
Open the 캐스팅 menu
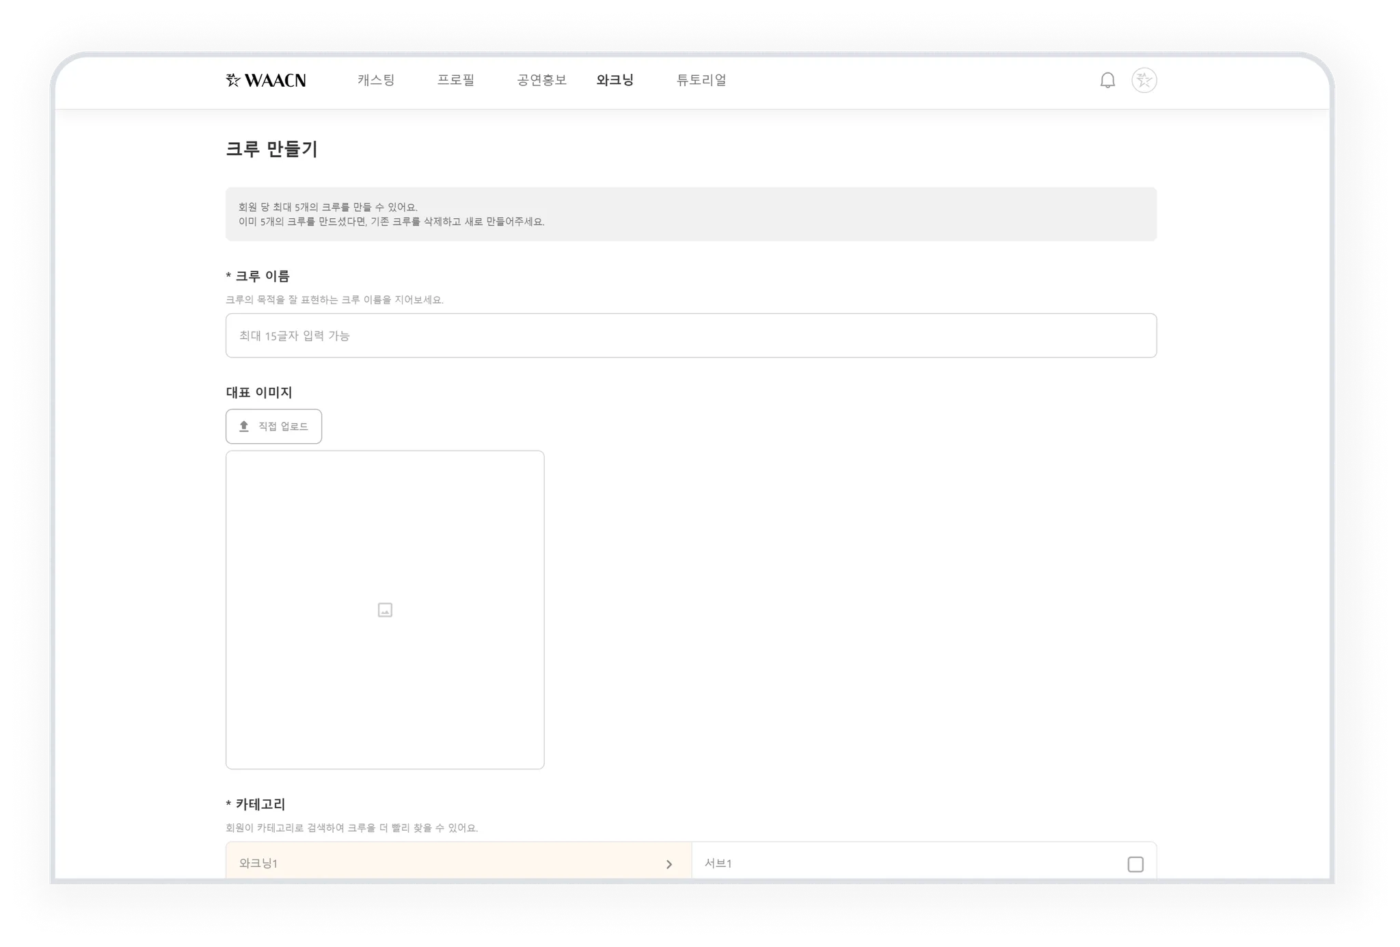[376, 80]
